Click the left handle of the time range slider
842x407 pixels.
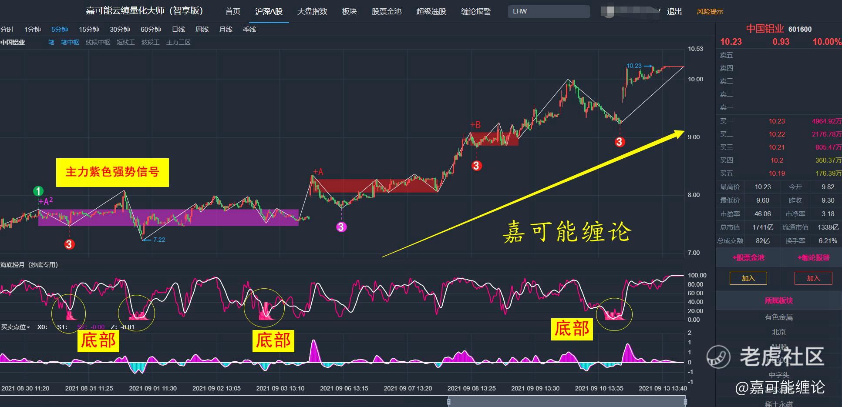tap(449, 401)
